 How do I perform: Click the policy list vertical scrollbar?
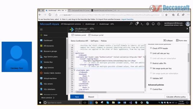189,58
